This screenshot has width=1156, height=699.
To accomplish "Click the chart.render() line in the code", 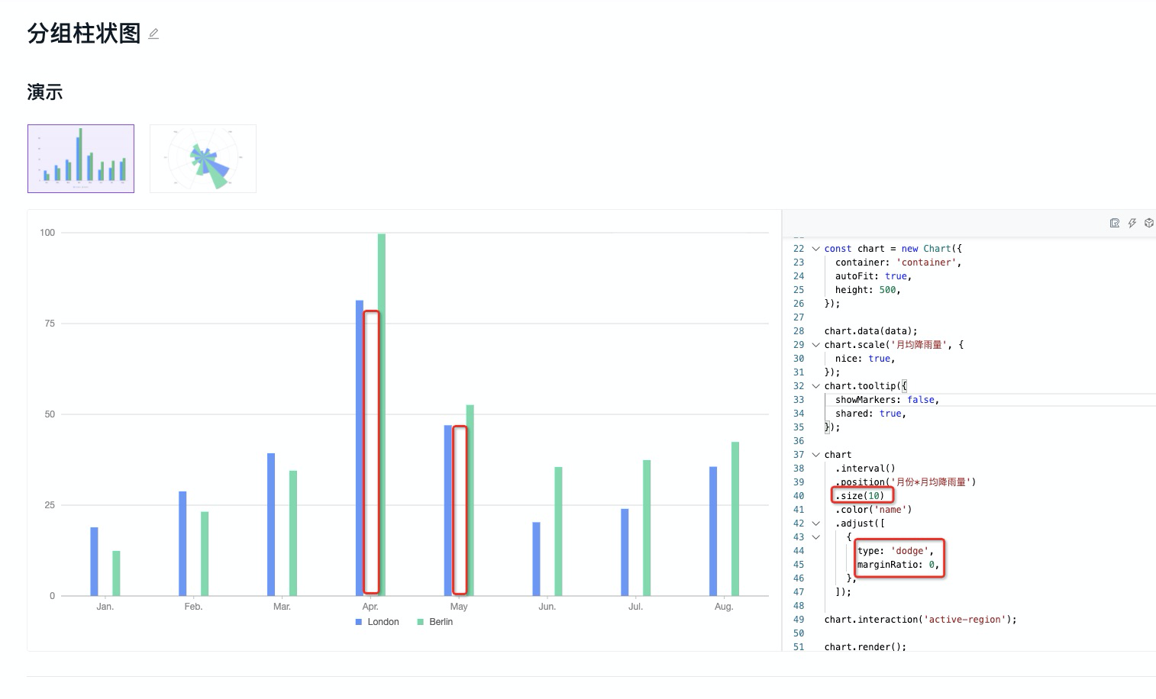I will 866,646.
